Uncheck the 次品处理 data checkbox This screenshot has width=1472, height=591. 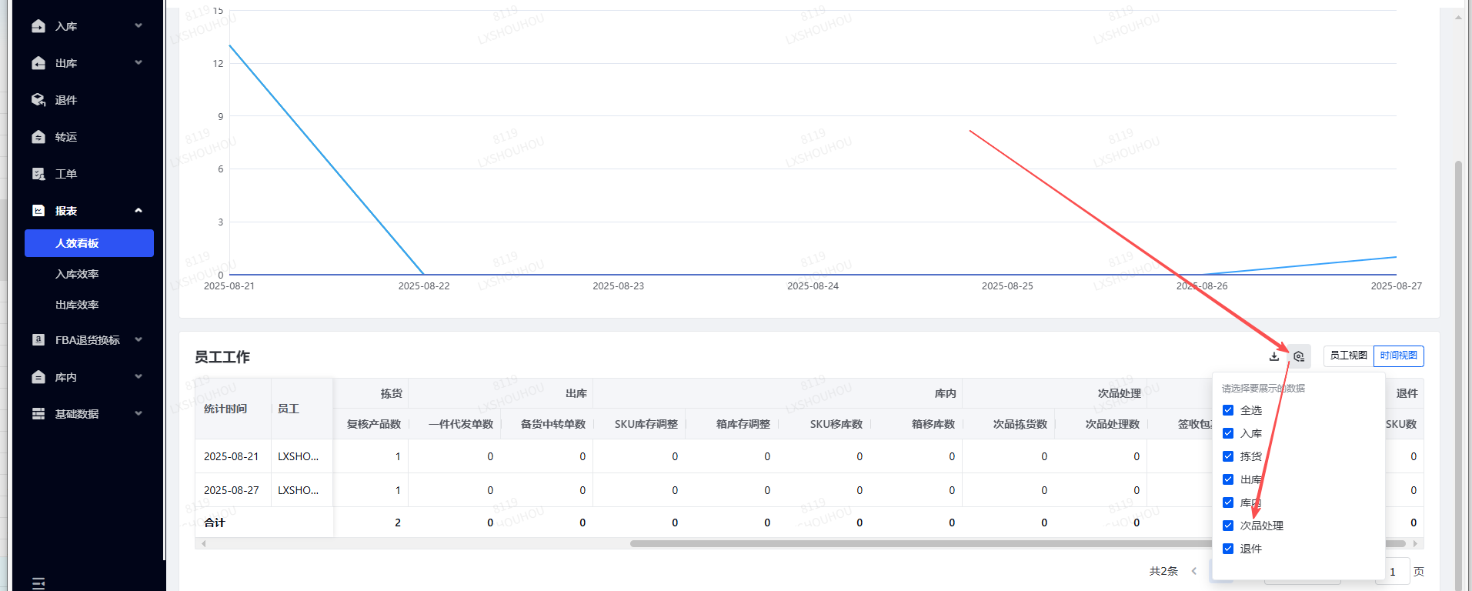[x=1228, y=526]
